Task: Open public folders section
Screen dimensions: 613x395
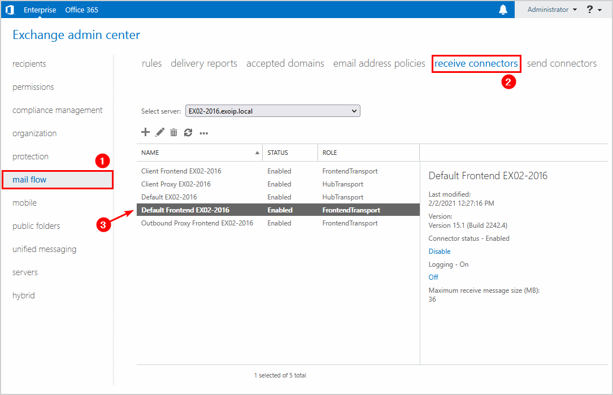Action: [x=36, y=226]
